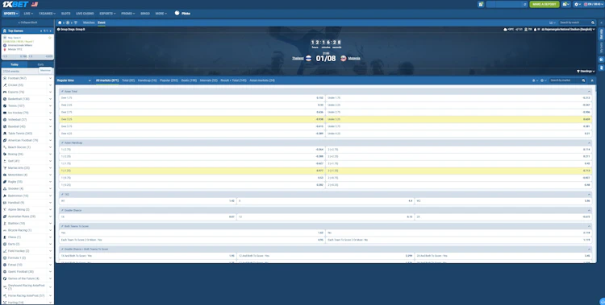Click the Golf icon in sidebar
The width and height of the screenshot is (605, 305).
click(5, 161)
